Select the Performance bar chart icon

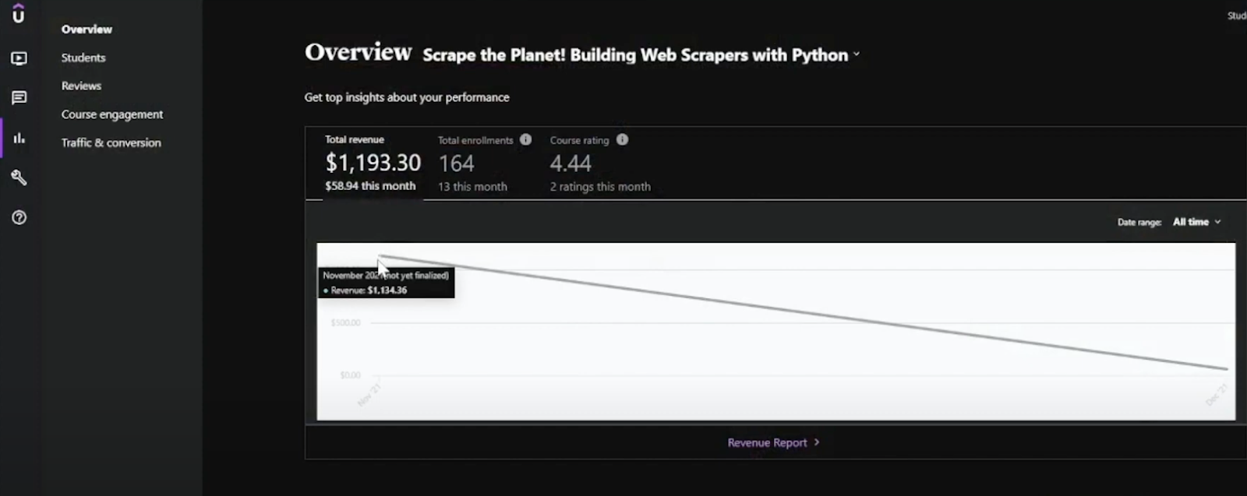19,139
